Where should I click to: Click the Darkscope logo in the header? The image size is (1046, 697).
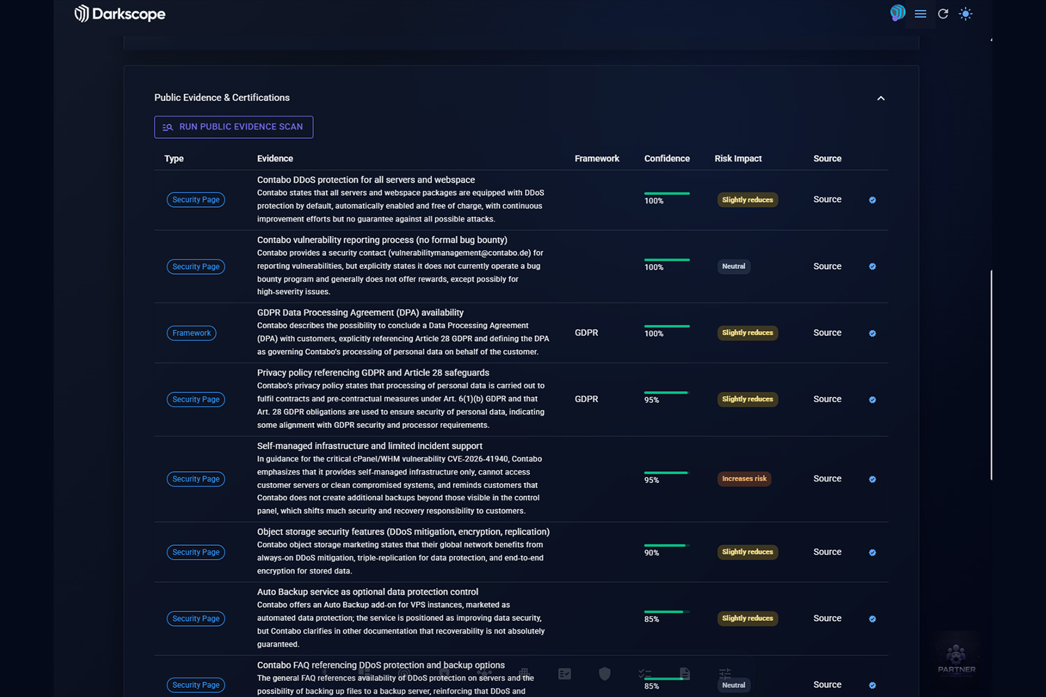tap(120, 14)
